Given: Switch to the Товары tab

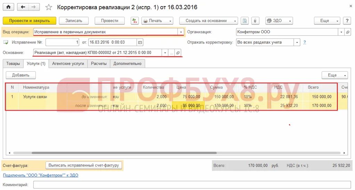Looking at the screenshot, I should (13, 64).
